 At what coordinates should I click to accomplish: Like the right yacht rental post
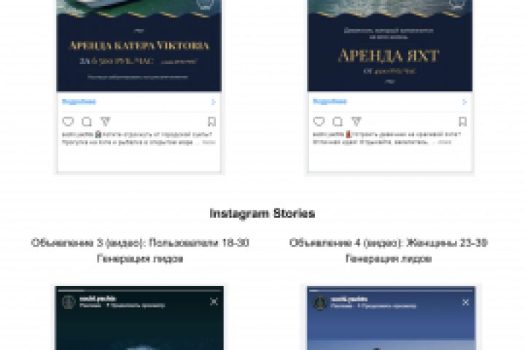click(319, 121)
